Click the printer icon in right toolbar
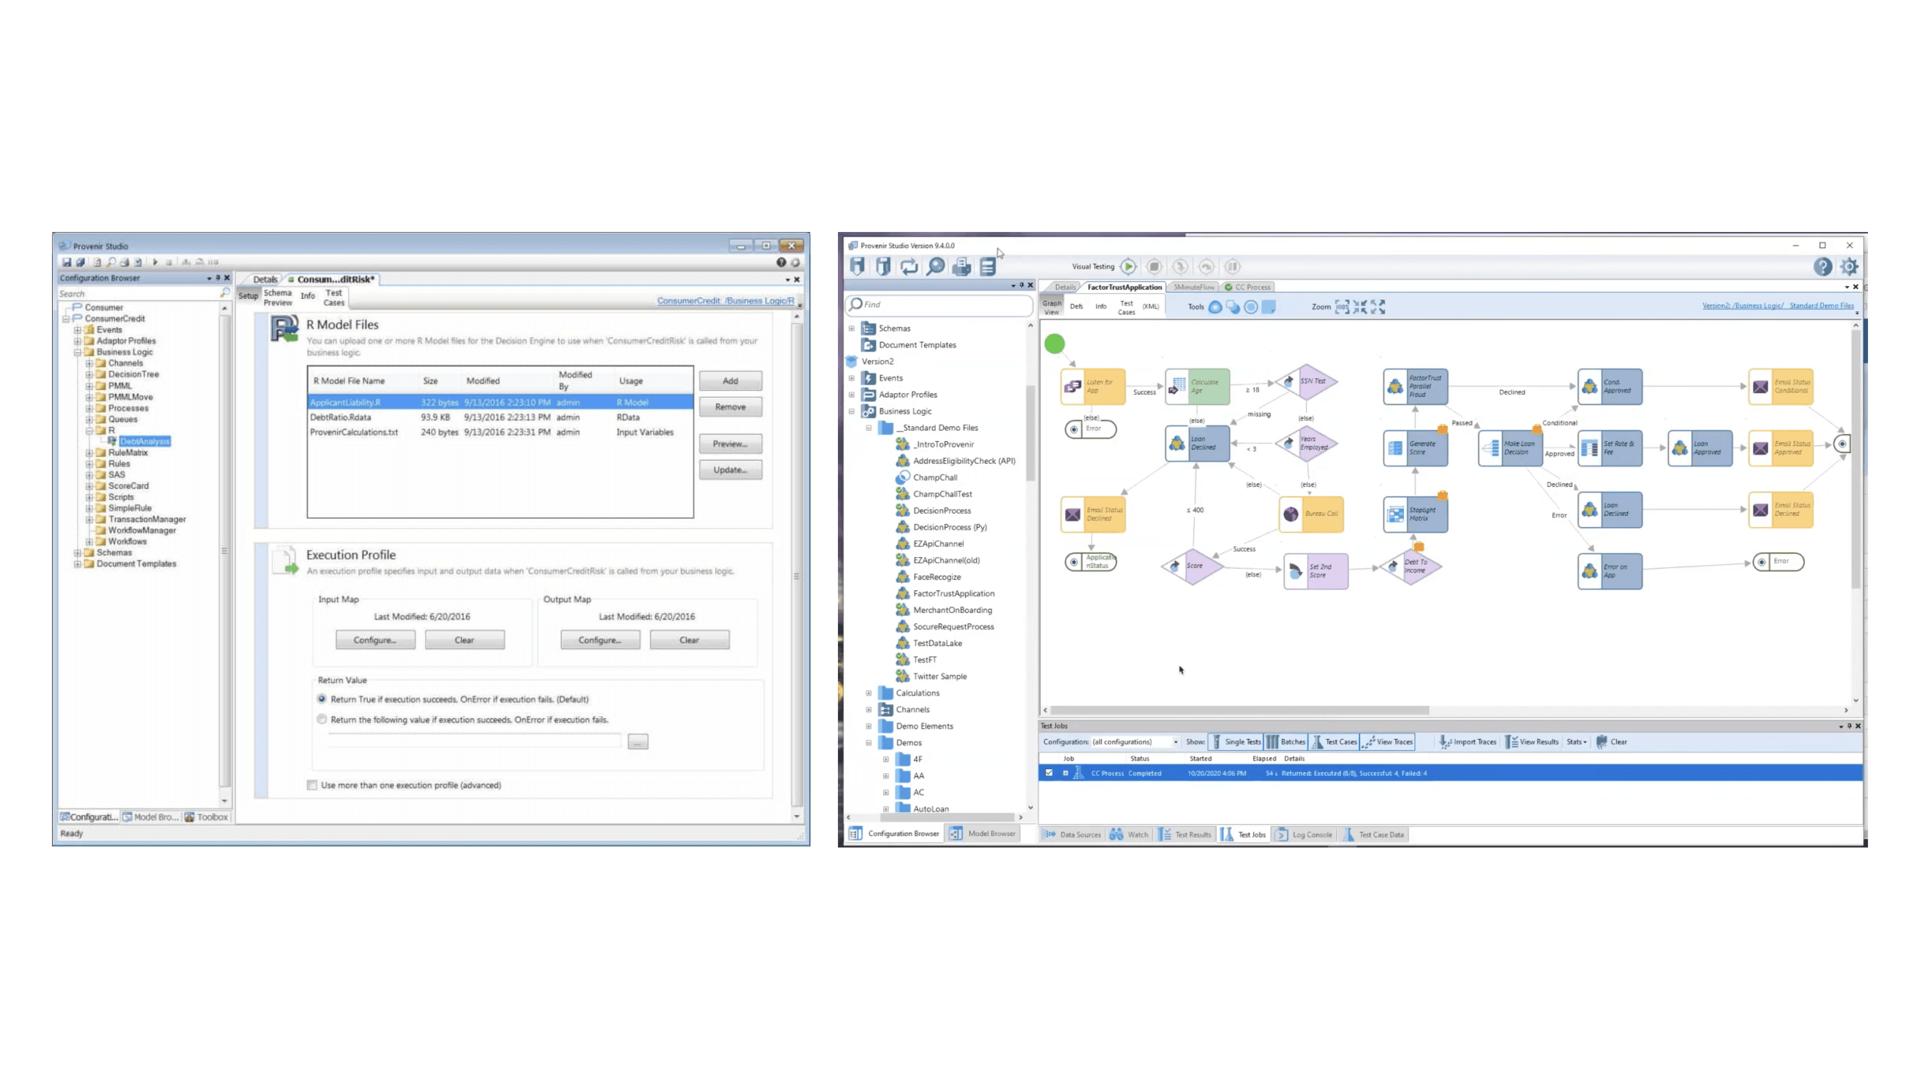The width and height of the screenshot is (1921, 1080). (961, 266)
